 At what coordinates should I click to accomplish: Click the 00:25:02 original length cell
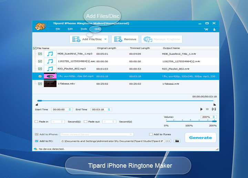click(x=102, y=84)
